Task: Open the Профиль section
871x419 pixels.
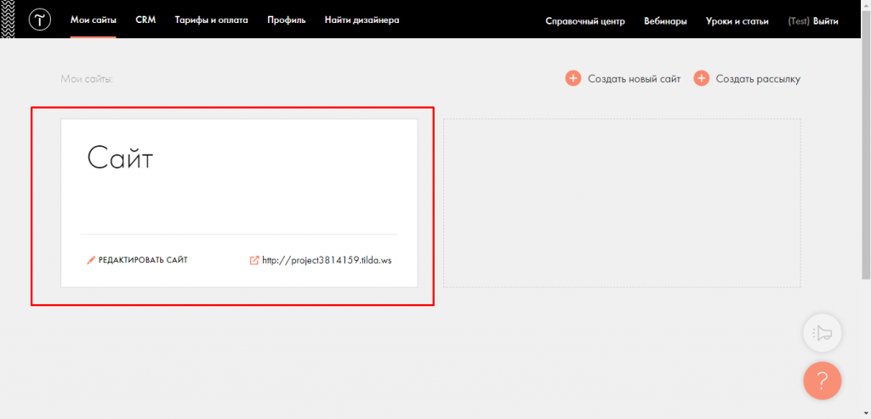Action: [286, 20]
